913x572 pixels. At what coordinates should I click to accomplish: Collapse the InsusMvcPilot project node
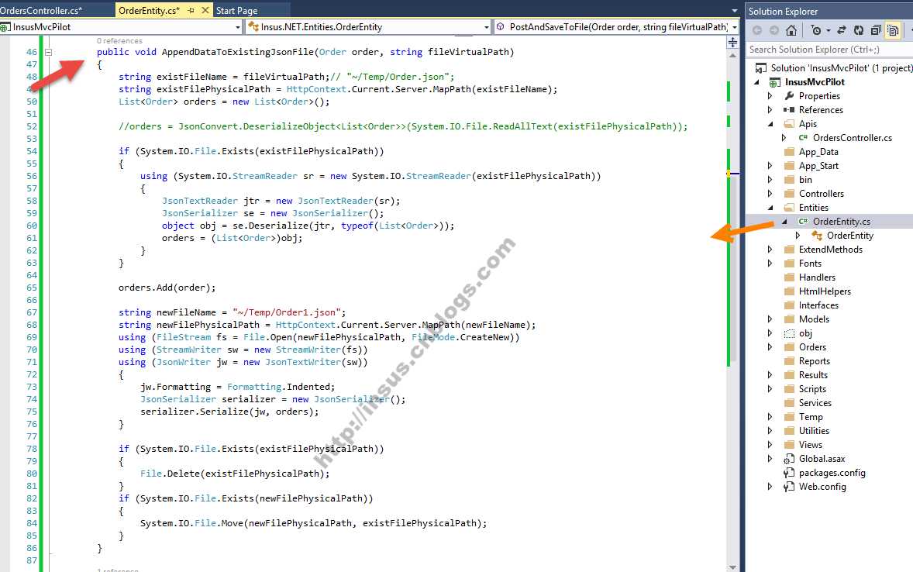(756, 82)
